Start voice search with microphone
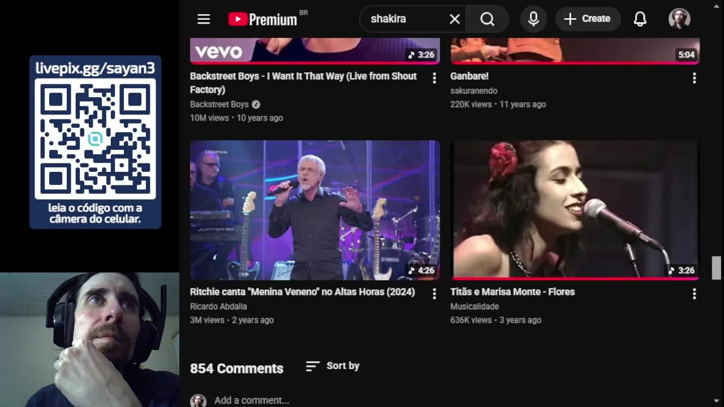This screenshot has height=407, width=724. [533, 19]
